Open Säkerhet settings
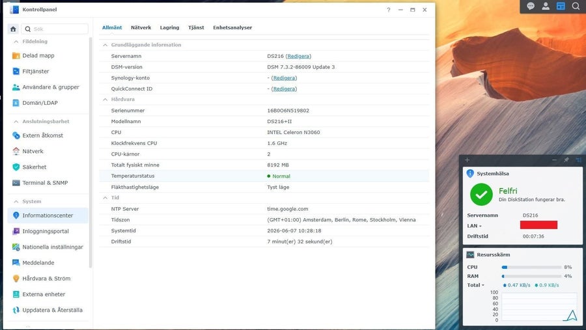Viewport: 586px width, 330px height. tap(48, 167)
